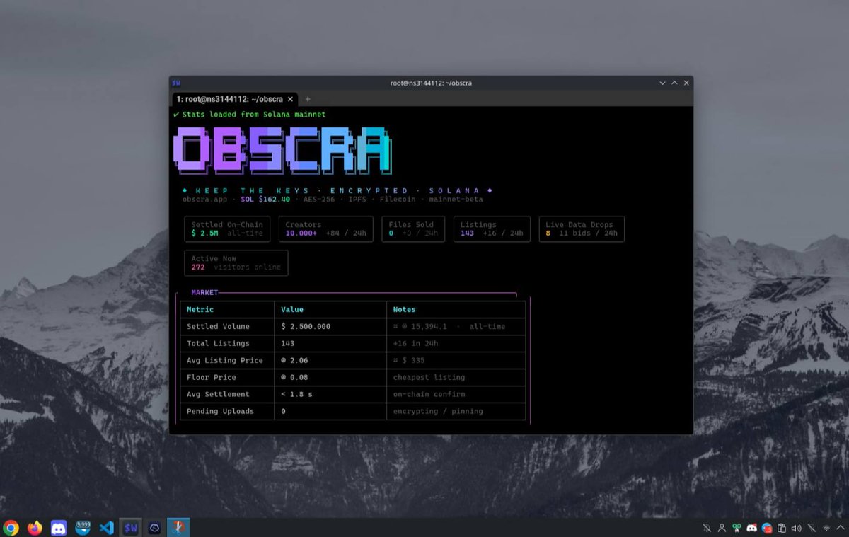Click the 'AES-256' label
The width and height of the screenshot is (849, 537).
tap(318, 200)
